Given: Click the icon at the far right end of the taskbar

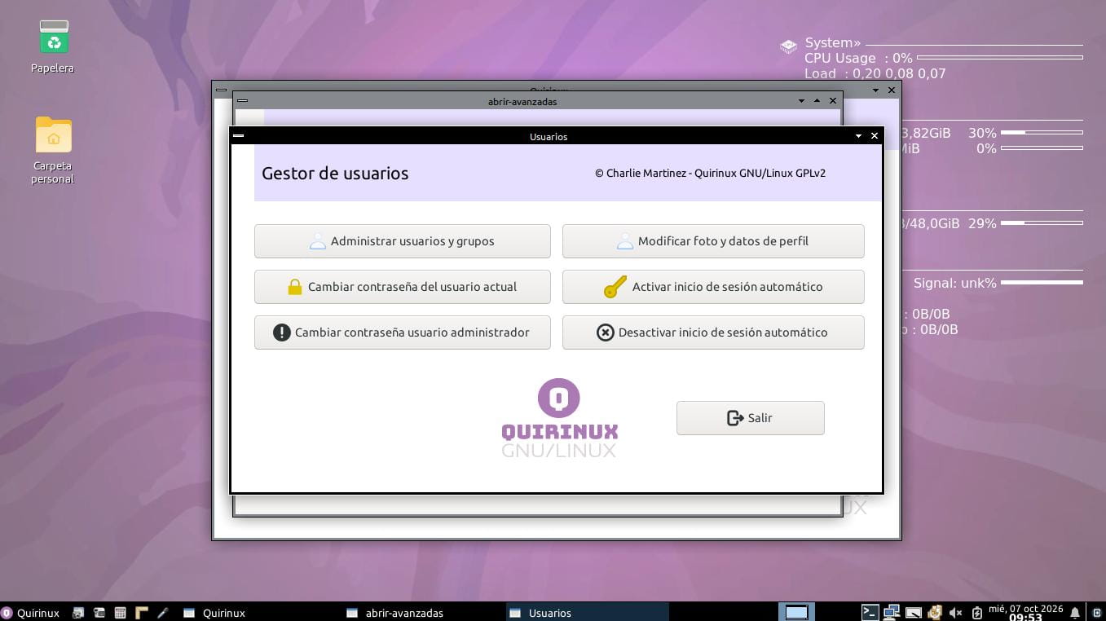Looking at the screenshot, I should point(1097,613).
